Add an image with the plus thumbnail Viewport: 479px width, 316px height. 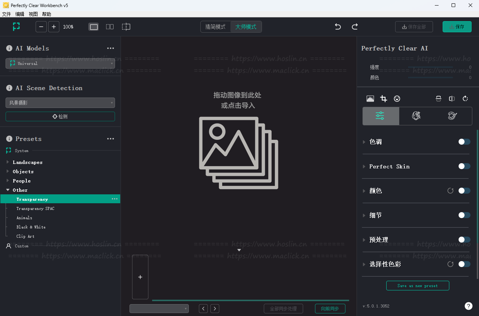(x=140, y=277)
